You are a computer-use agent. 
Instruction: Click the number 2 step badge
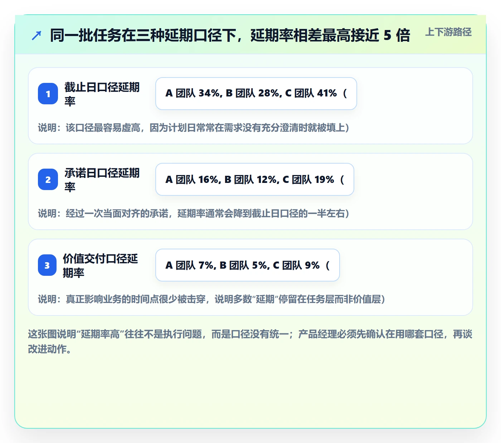coord(48,179)
